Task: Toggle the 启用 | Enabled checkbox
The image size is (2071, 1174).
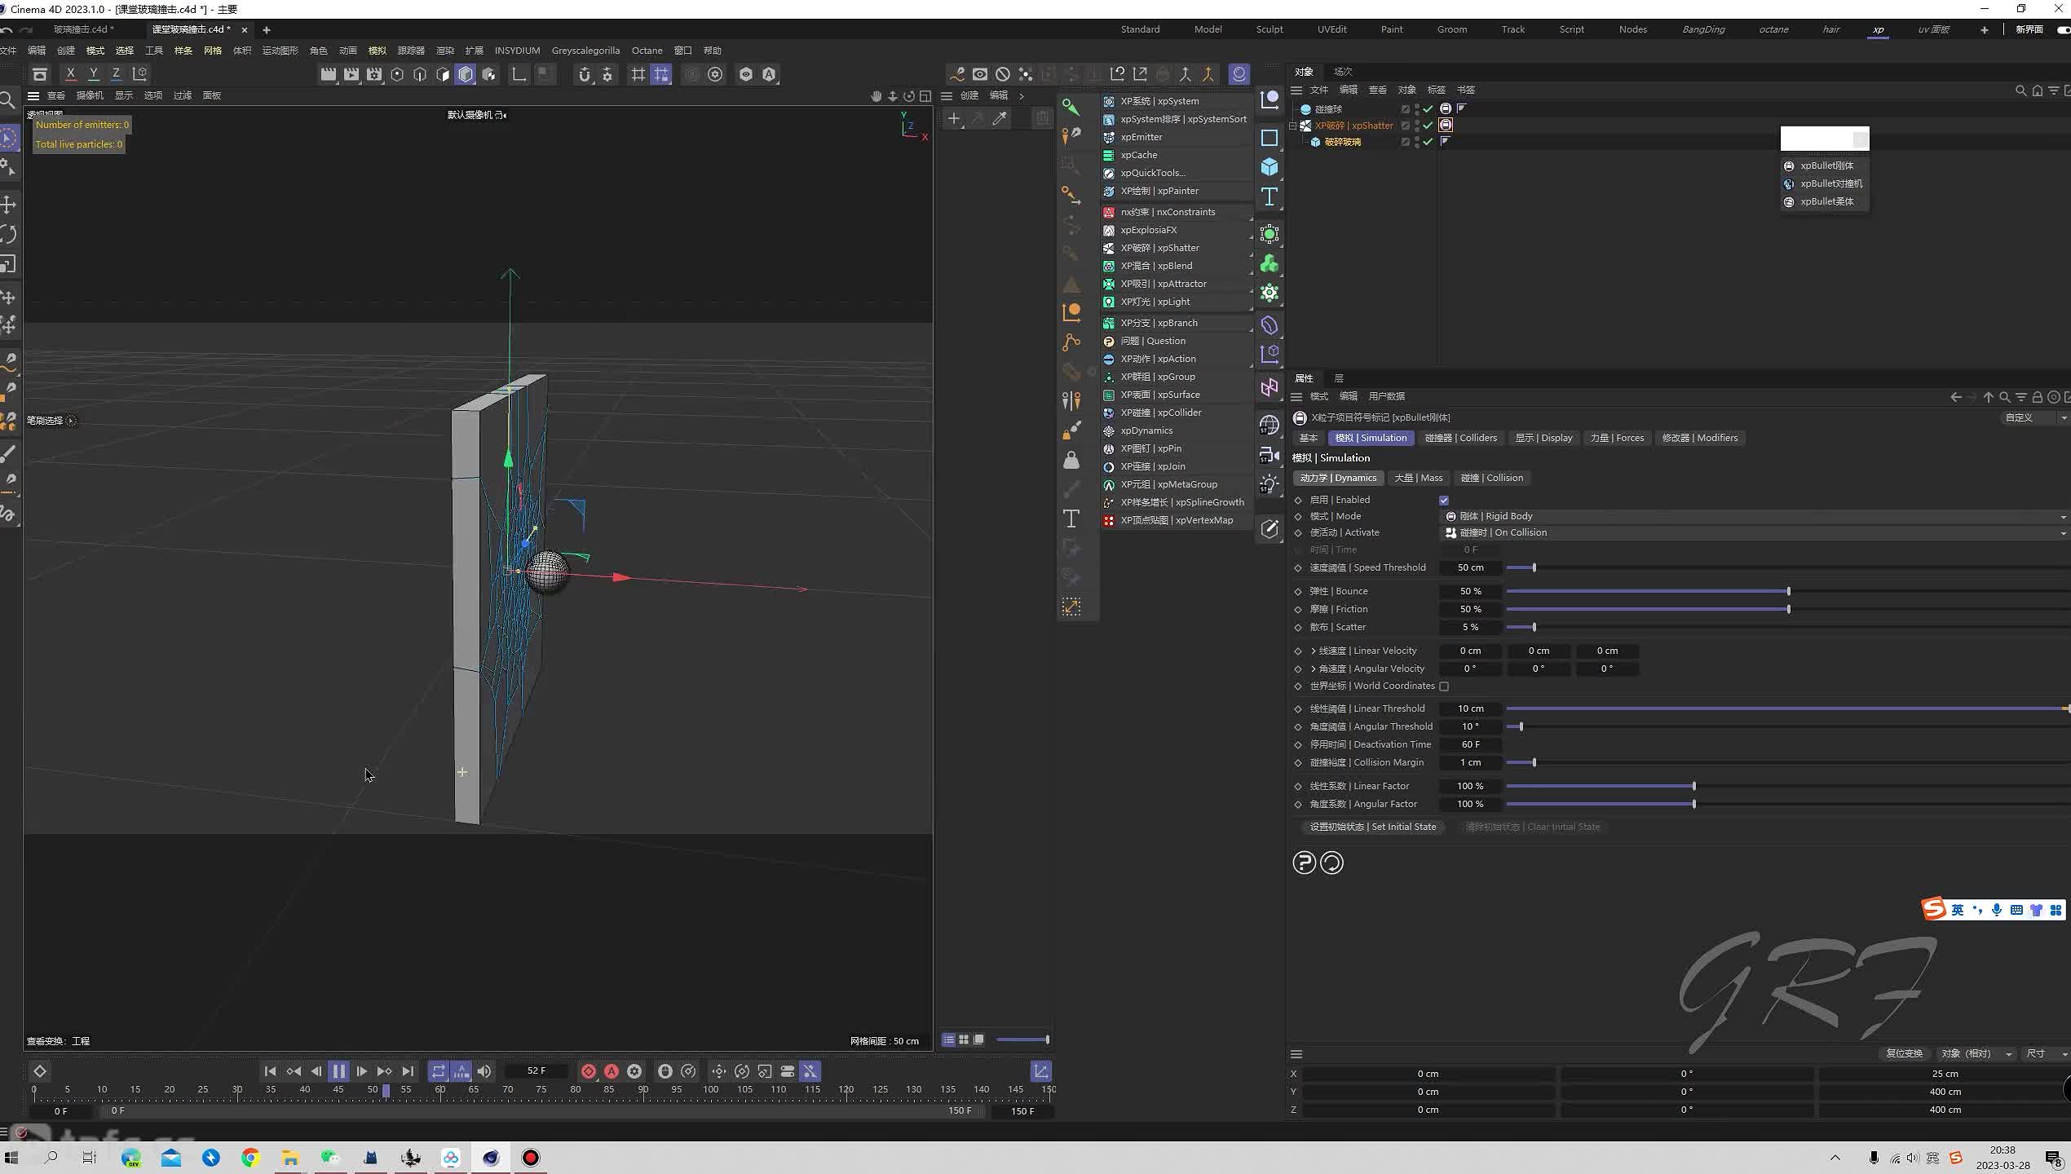Action: tap(1444, 501)
